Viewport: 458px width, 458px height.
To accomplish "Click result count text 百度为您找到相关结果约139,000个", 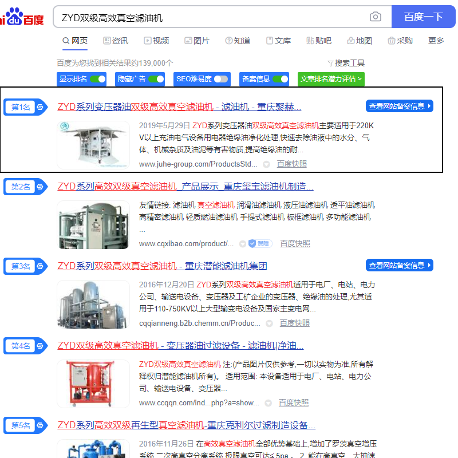I will tap(115, 63).
